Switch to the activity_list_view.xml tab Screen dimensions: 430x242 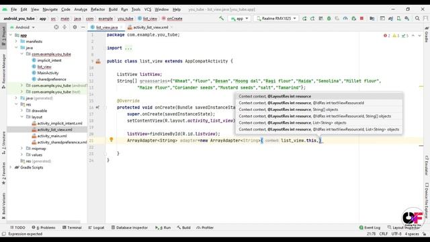[150, 27]
